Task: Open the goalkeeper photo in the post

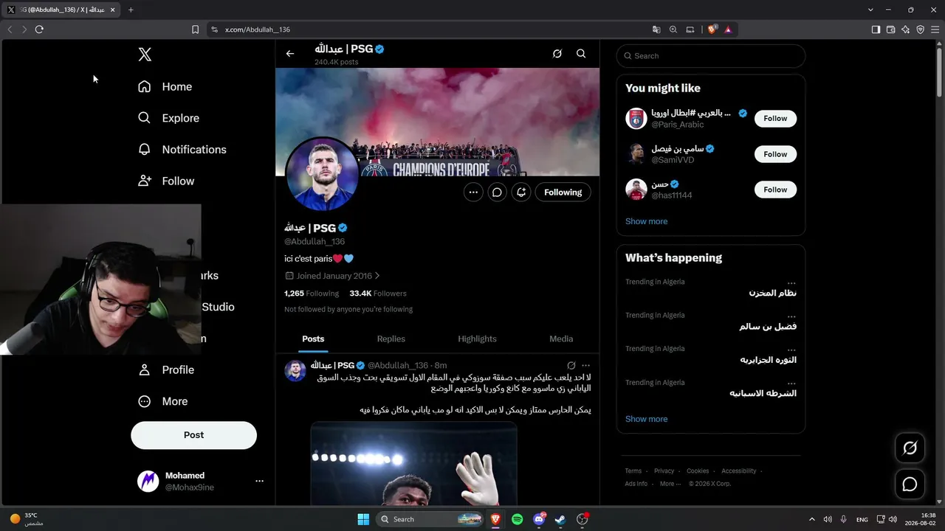Action: tap(414, 464)
